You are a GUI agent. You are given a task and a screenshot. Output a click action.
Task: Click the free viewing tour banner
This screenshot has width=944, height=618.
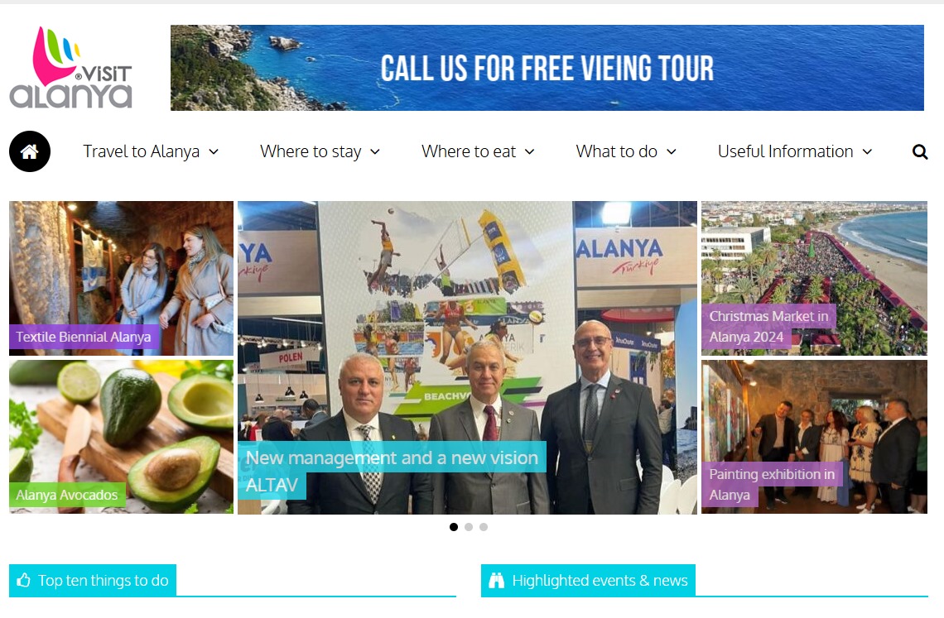547,68
